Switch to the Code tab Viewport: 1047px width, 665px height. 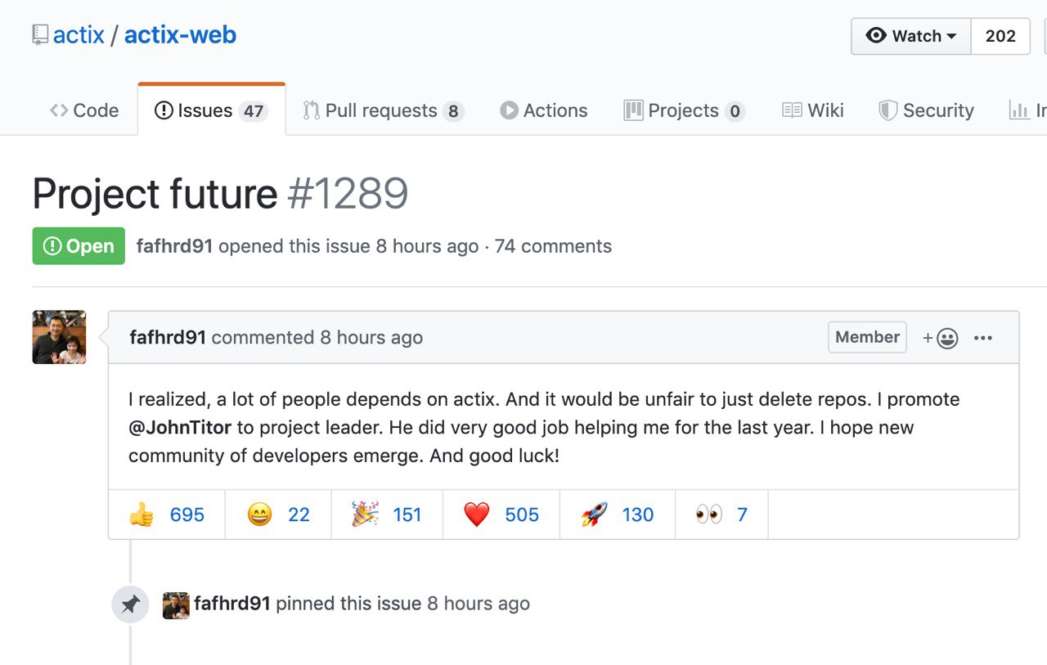(84, 110)
